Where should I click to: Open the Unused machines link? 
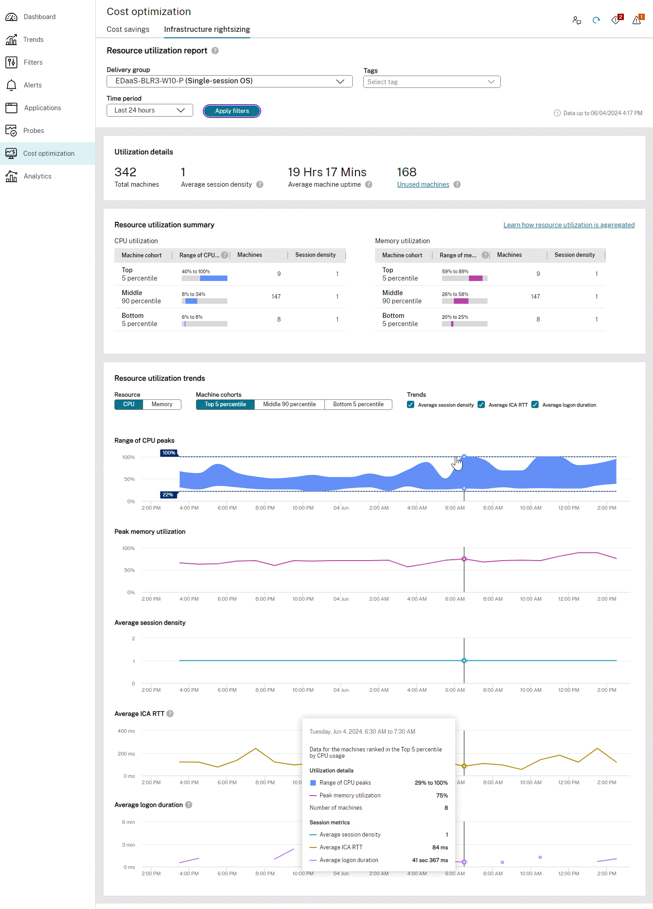pyautogui.click(x=423, y=184)
